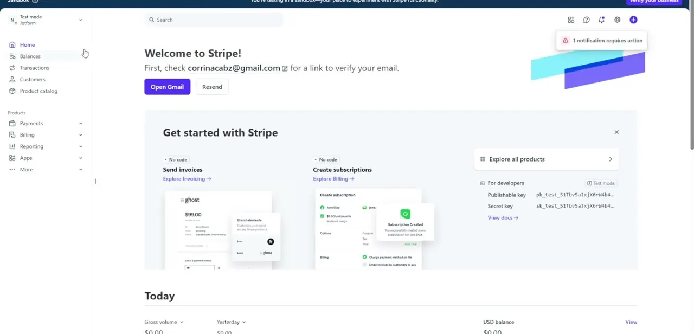Click the More ellipsis icon

[x=12, y=170]
